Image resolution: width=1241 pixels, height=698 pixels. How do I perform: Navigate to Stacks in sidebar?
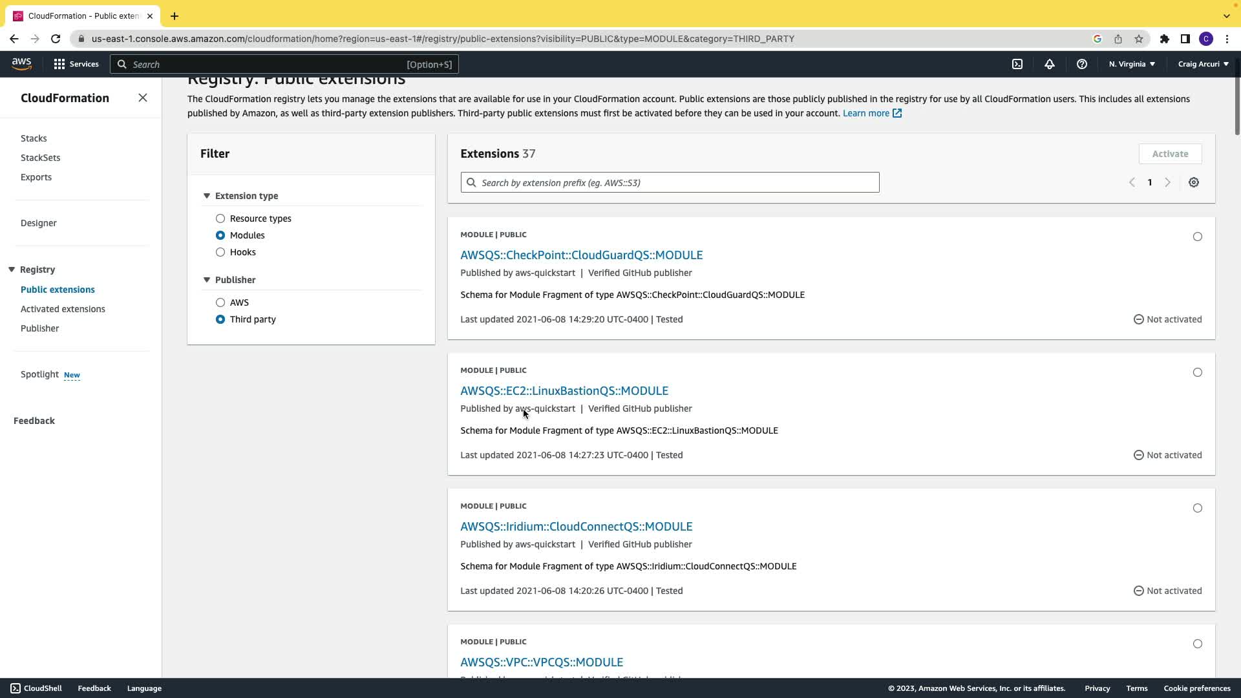[34, 138]
